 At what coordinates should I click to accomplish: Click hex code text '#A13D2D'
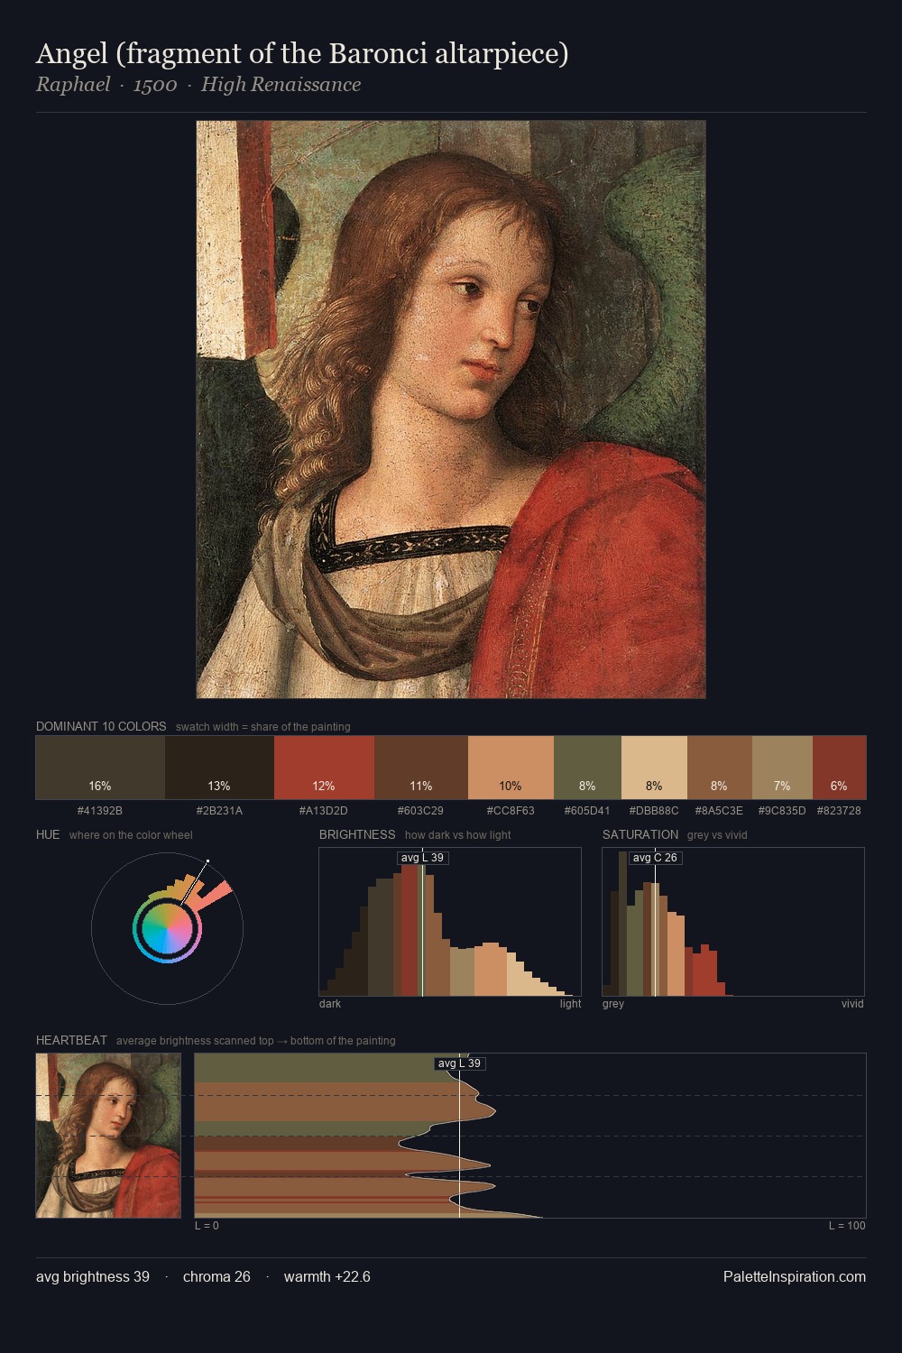pos(324,811)
